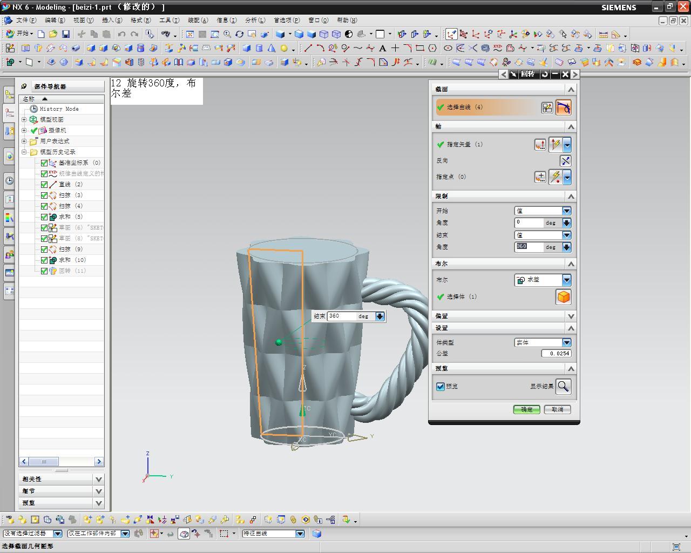Image resolution: width=691 pixels, height=553 pixels.
Task: Open the Tools menu
Action: tap(169, 20)
